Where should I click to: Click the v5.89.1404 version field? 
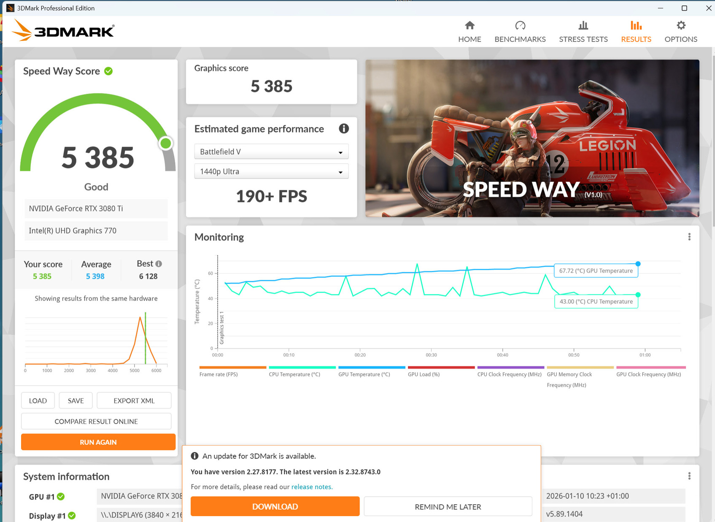(x=614, y=514)
